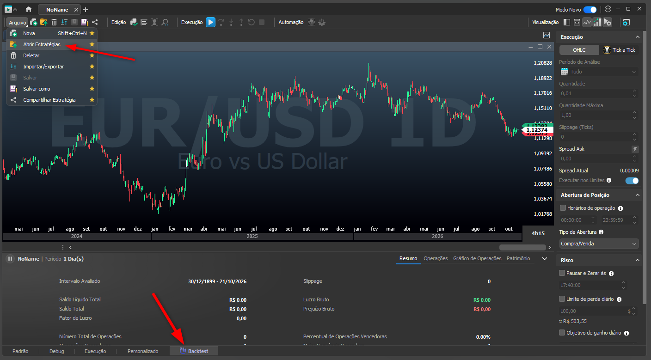Choose Deletar from Arquivo menu
This screenshot has height=360, width=651.
[x=52, y=55]
